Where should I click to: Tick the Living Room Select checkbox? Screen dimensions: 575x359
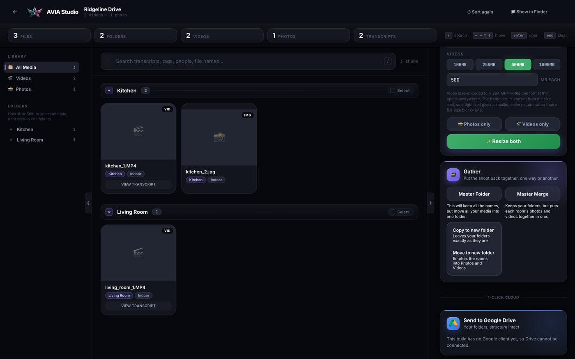pyautogui.click(x=393, y=212)
